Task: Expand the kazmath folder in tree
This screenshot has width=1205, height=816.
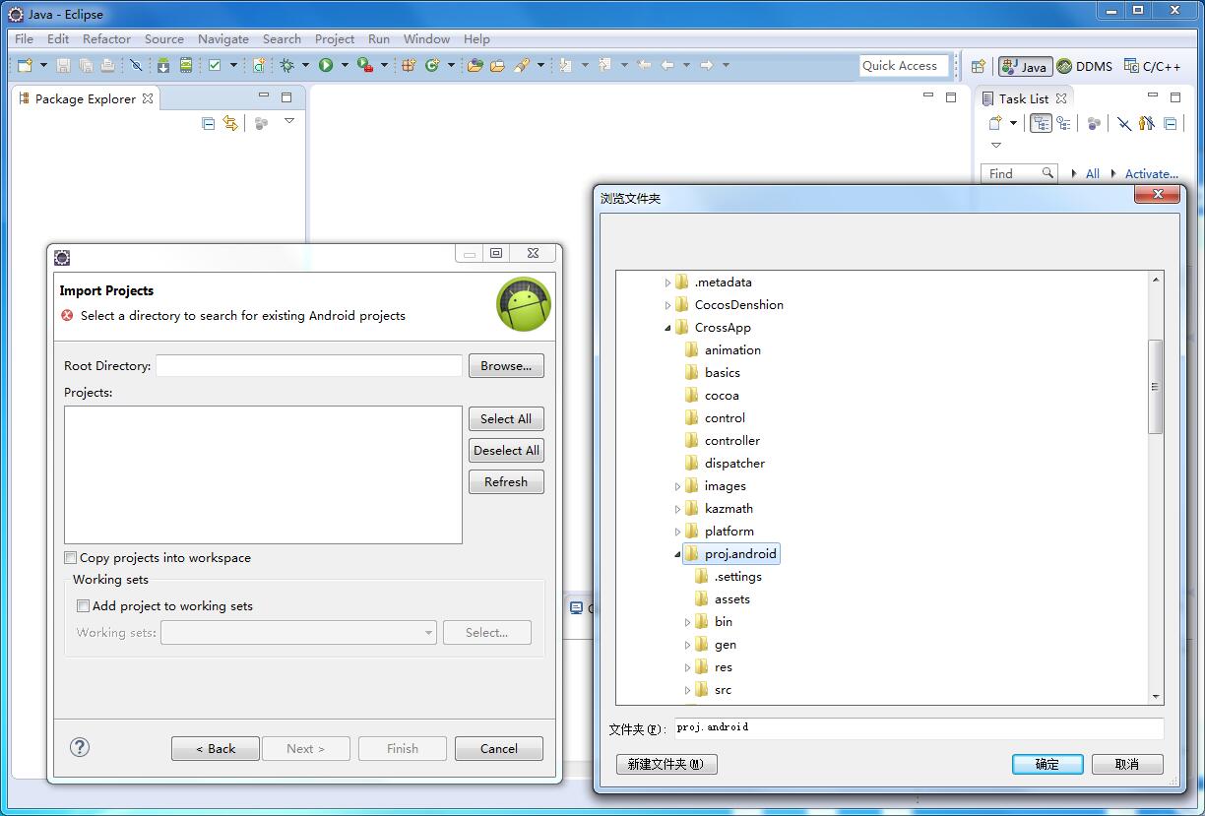Action: [x=677, y=509]
